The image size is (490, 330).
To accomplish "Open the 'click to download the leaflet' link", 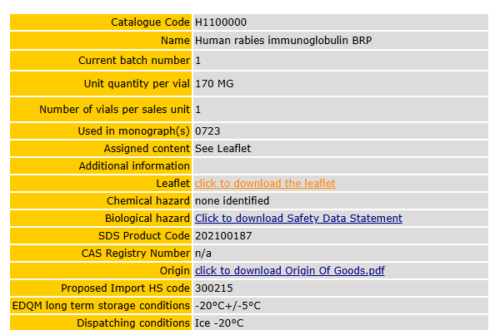I will coord(265,183).
